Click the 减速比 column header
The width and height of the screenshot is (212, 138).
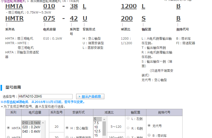tap(109, 112)
